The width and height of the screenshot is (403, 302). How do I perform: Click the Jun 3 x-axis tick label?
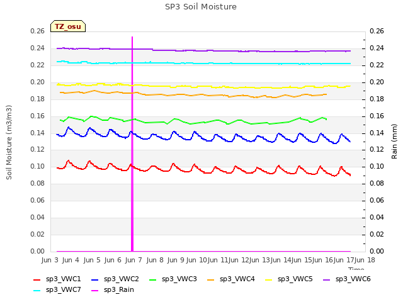coord(50,260)
